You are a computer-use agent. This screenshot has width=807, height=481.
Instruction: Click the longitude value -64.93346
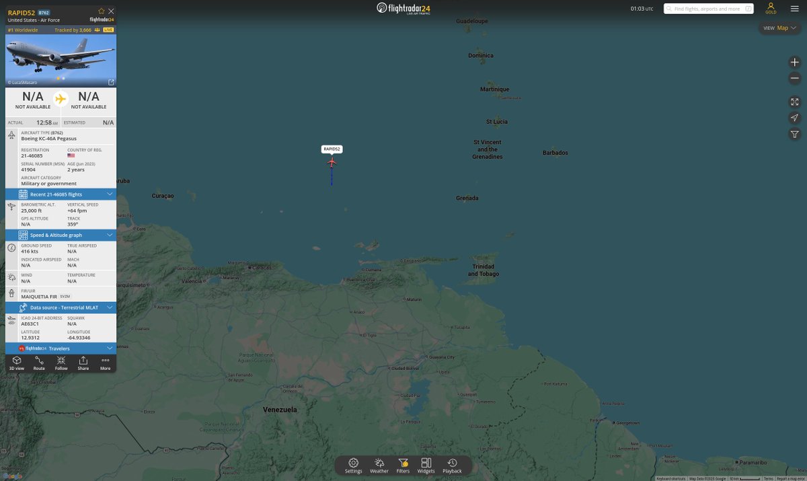click(x=79, y=337)
